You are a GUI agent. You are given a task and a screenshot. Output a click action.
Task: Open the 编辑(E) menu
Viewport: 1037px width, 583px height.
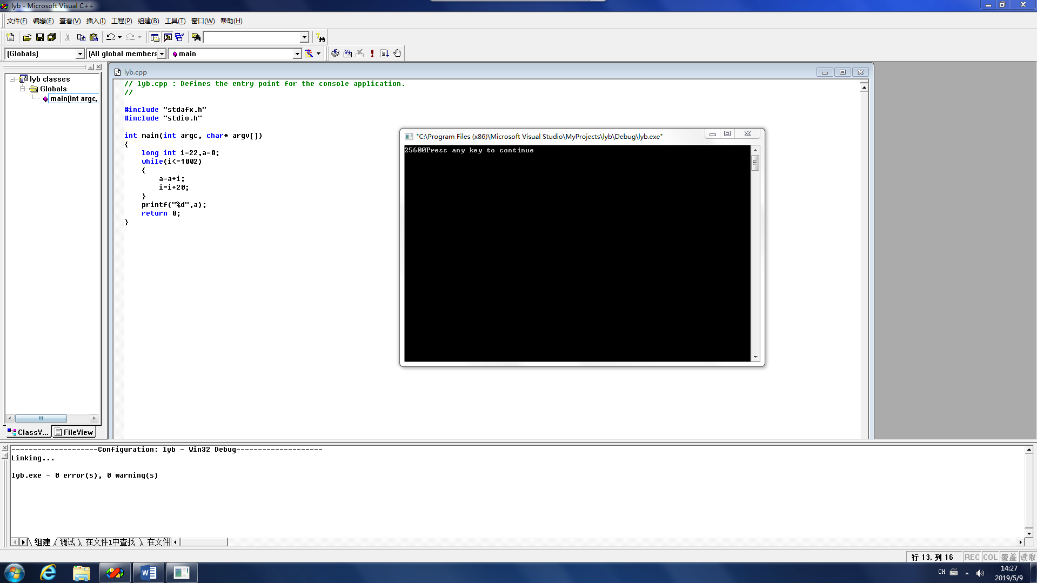click(43, 21)
